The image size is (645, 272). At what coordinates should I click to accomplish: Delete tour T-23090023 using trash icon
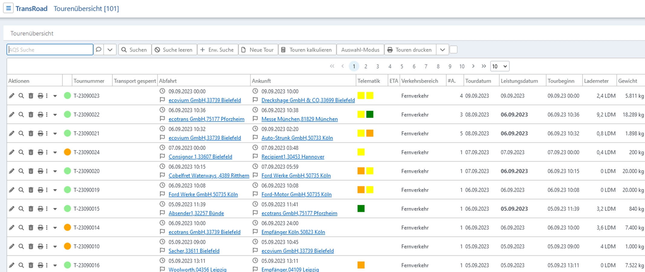(x=31, y=96)
